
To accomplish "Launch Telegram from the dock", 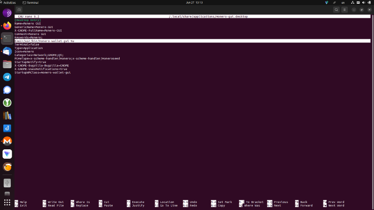I will (7, 77).
